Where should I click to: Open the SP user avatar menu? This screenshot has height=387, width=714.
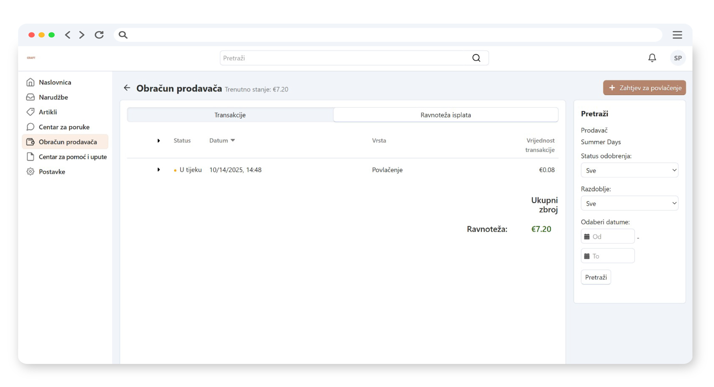click(678, 58)
